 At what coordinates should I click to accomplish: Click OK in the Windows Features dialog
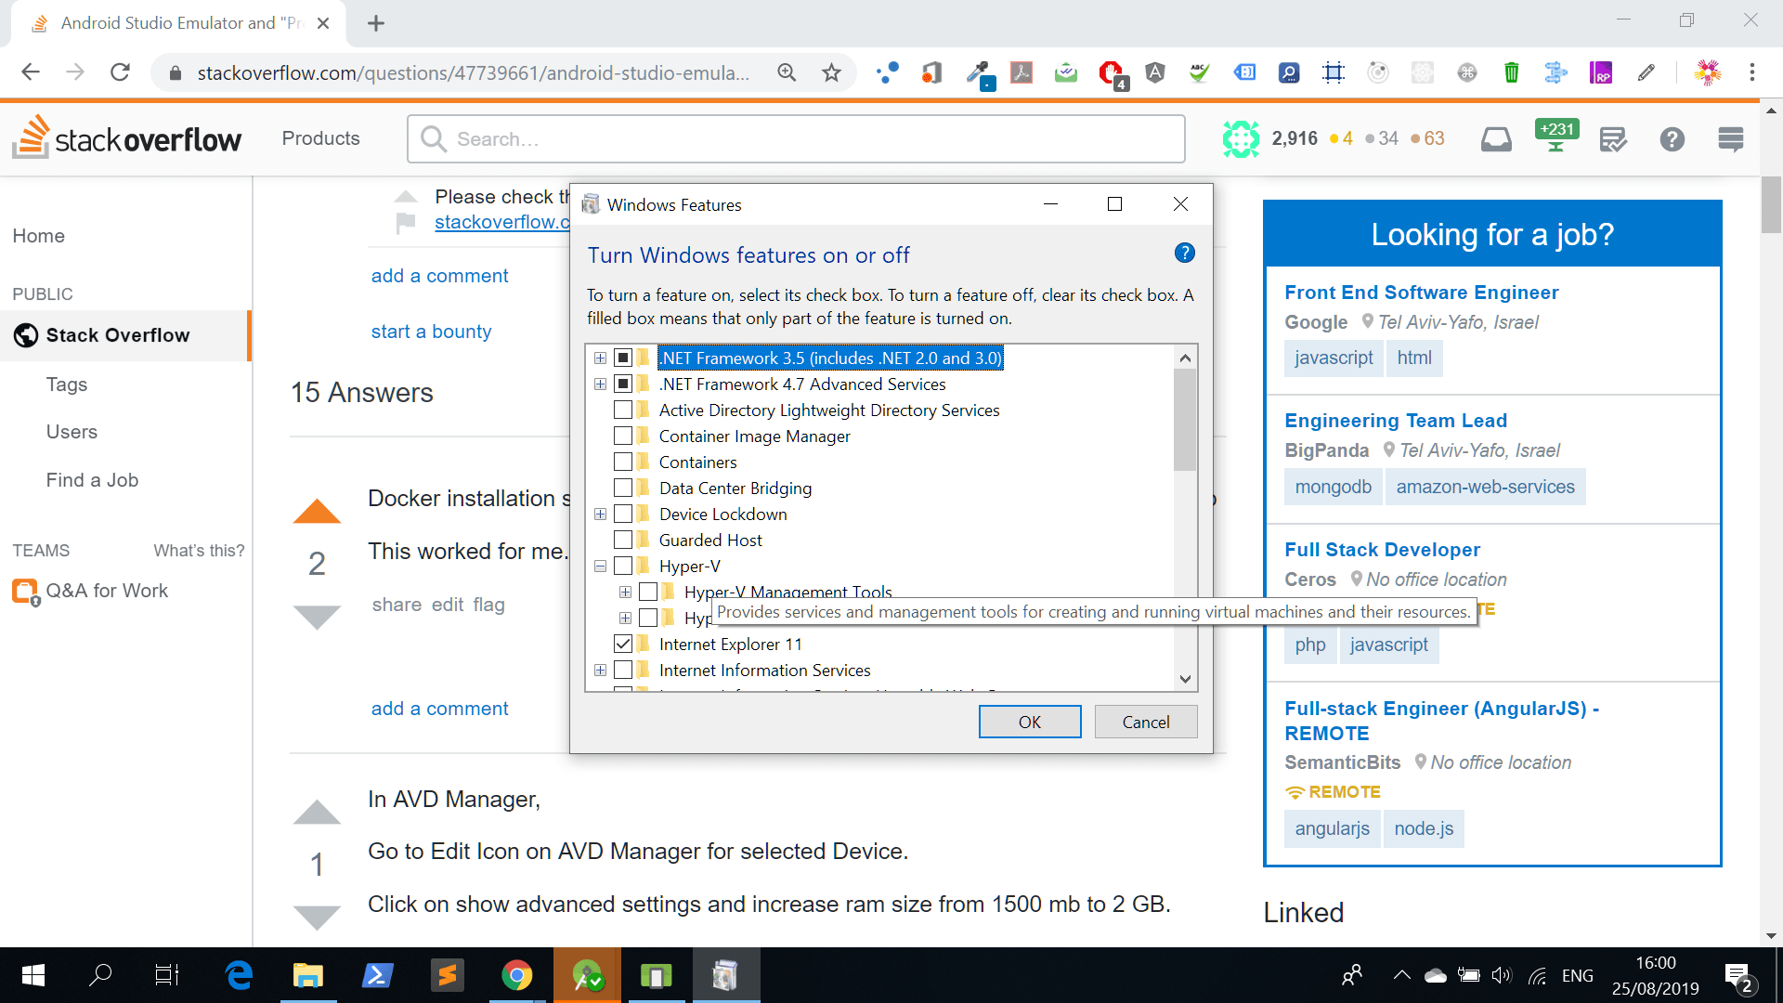(x=1029, y=722)
